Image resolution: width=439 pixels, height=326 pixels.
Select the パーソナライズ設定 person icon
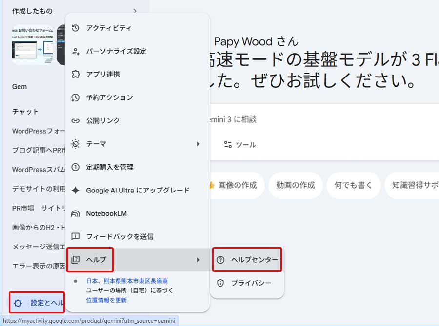(x=76, y=51)
